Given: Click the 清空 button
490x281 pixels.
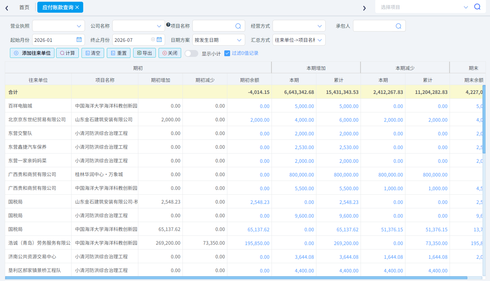Looking at the screenshot, I should (93, 53).
